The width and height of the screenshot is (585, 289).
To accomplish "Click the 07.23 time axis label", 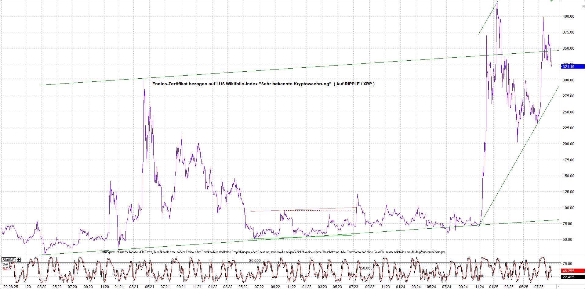I will 354,287.
